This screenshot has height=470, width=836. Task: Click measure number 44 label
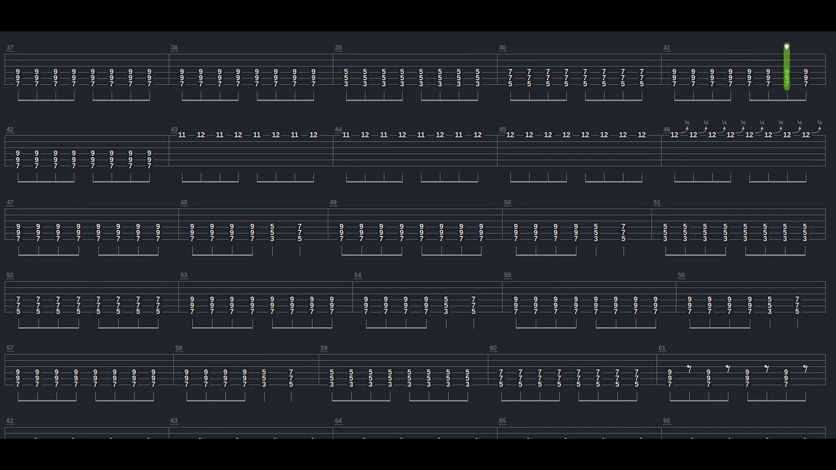tap(338, 130)
